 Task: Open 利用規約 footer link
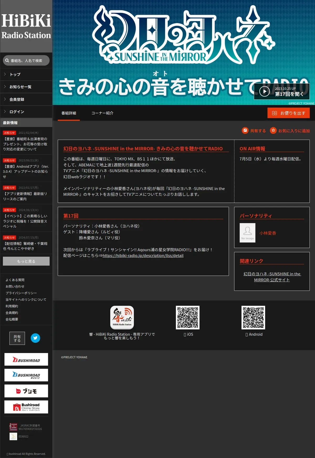point(12,306)
